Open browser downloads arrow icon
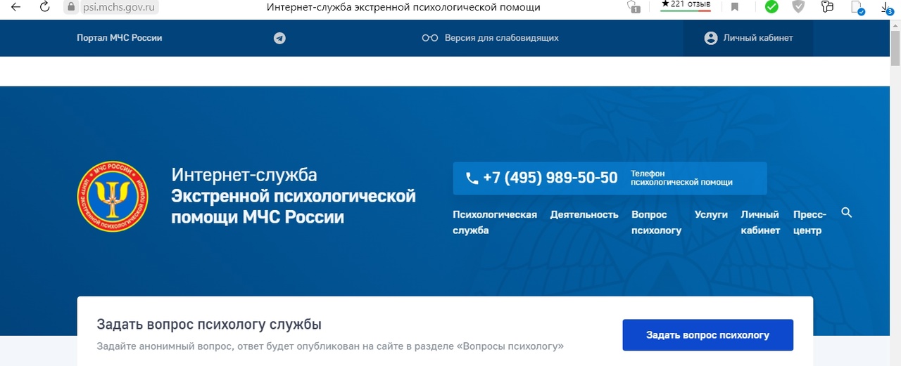901x366 pixels. pyautogui.click(x=887, y=8)
